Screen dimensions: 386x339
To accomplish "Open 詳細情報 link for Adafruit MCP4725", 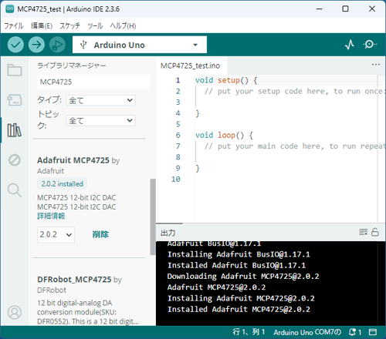I will 51,216.
